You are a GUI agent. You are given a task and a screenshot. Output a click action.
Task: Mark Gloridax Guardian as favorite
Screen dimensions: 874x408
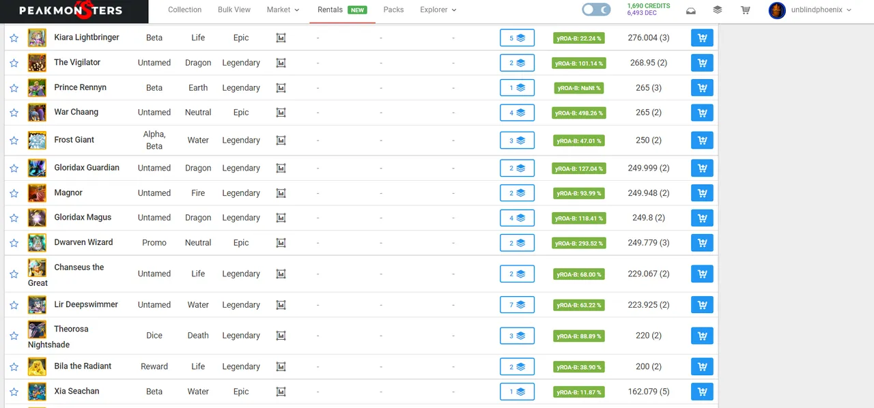(14, 169)
